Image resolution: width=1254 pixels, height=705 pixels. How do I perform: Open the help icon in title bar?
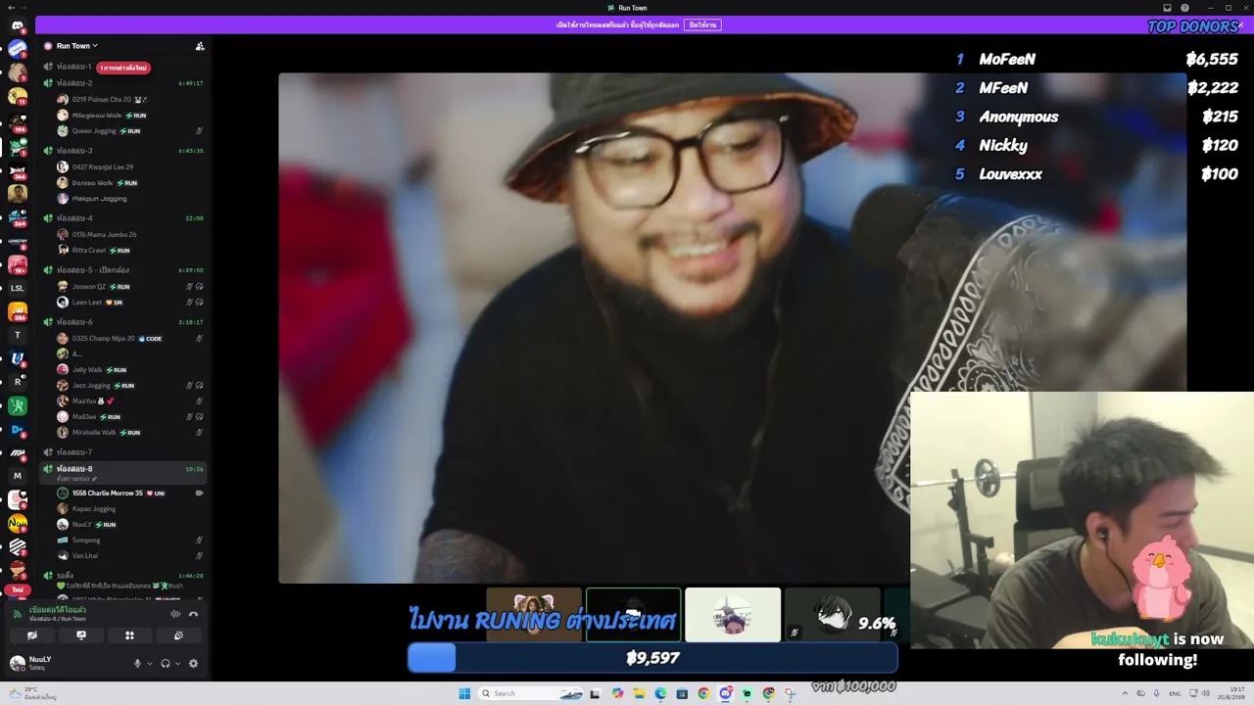tap(1184, 8)
